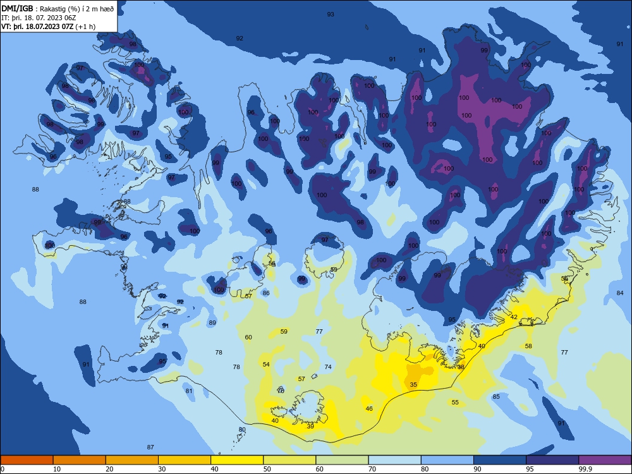Click the 20–30 legend color swatch
Screen dimensions: 632x474
click(x=132, y=460)
